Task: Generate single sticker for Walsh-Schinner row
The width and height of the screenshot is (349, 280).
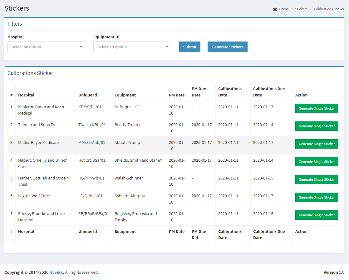Action: click(x=317, y=179)
